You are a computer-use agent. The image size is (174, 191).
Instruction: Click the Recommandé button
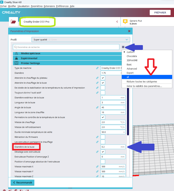[22, 183]
